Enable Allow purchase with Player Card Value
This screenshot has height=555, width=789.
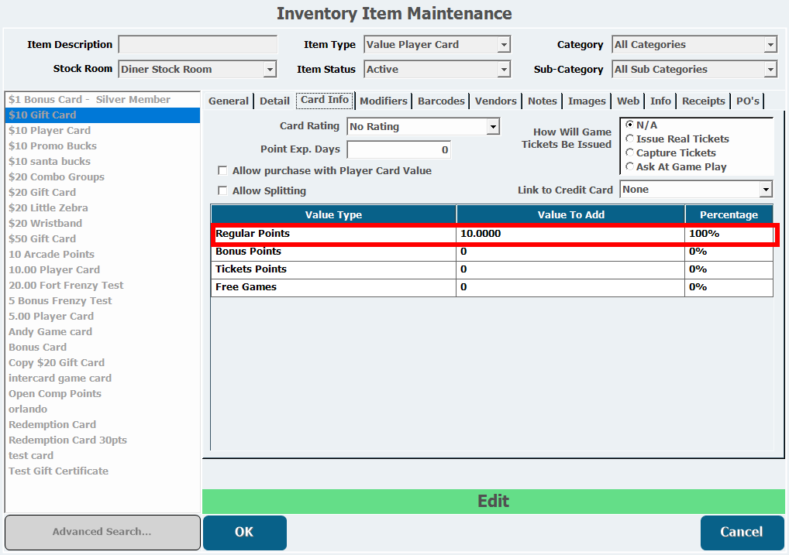[x=223, y=171]
